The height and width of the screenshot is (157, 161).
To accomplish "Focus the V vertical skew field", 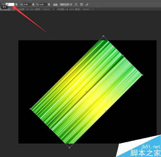I will tap(43, 4).
